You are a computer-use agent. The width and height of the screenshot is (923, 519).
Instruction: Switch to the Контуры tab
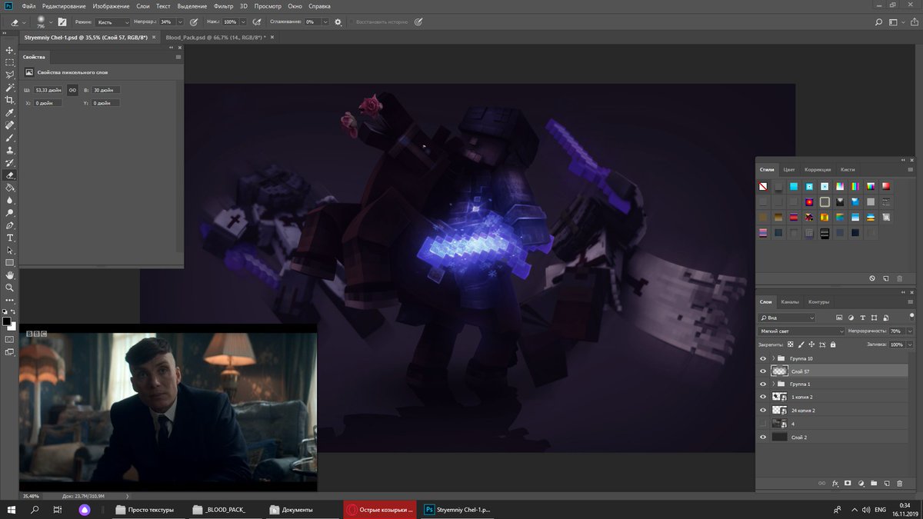pos(818,301)
